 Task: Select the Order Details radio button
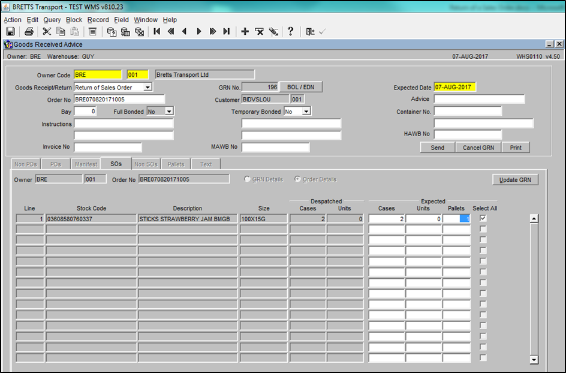point(297,179)
